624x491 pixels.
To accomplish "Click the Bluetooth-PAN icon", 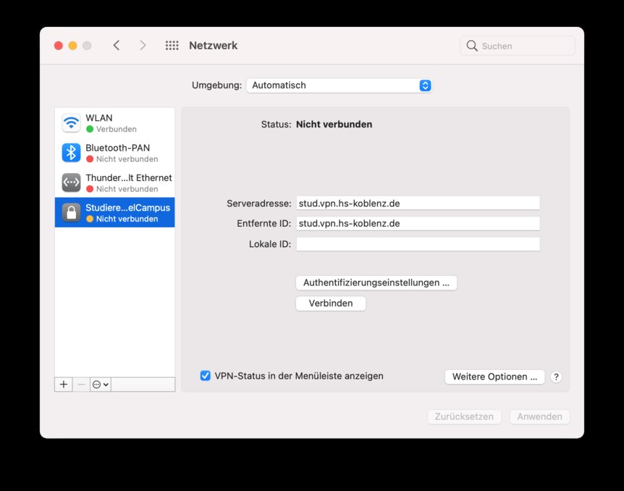I will 71,153.
